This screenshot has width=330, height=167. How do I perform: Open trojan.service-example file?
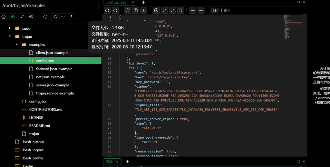click(51, 93)
